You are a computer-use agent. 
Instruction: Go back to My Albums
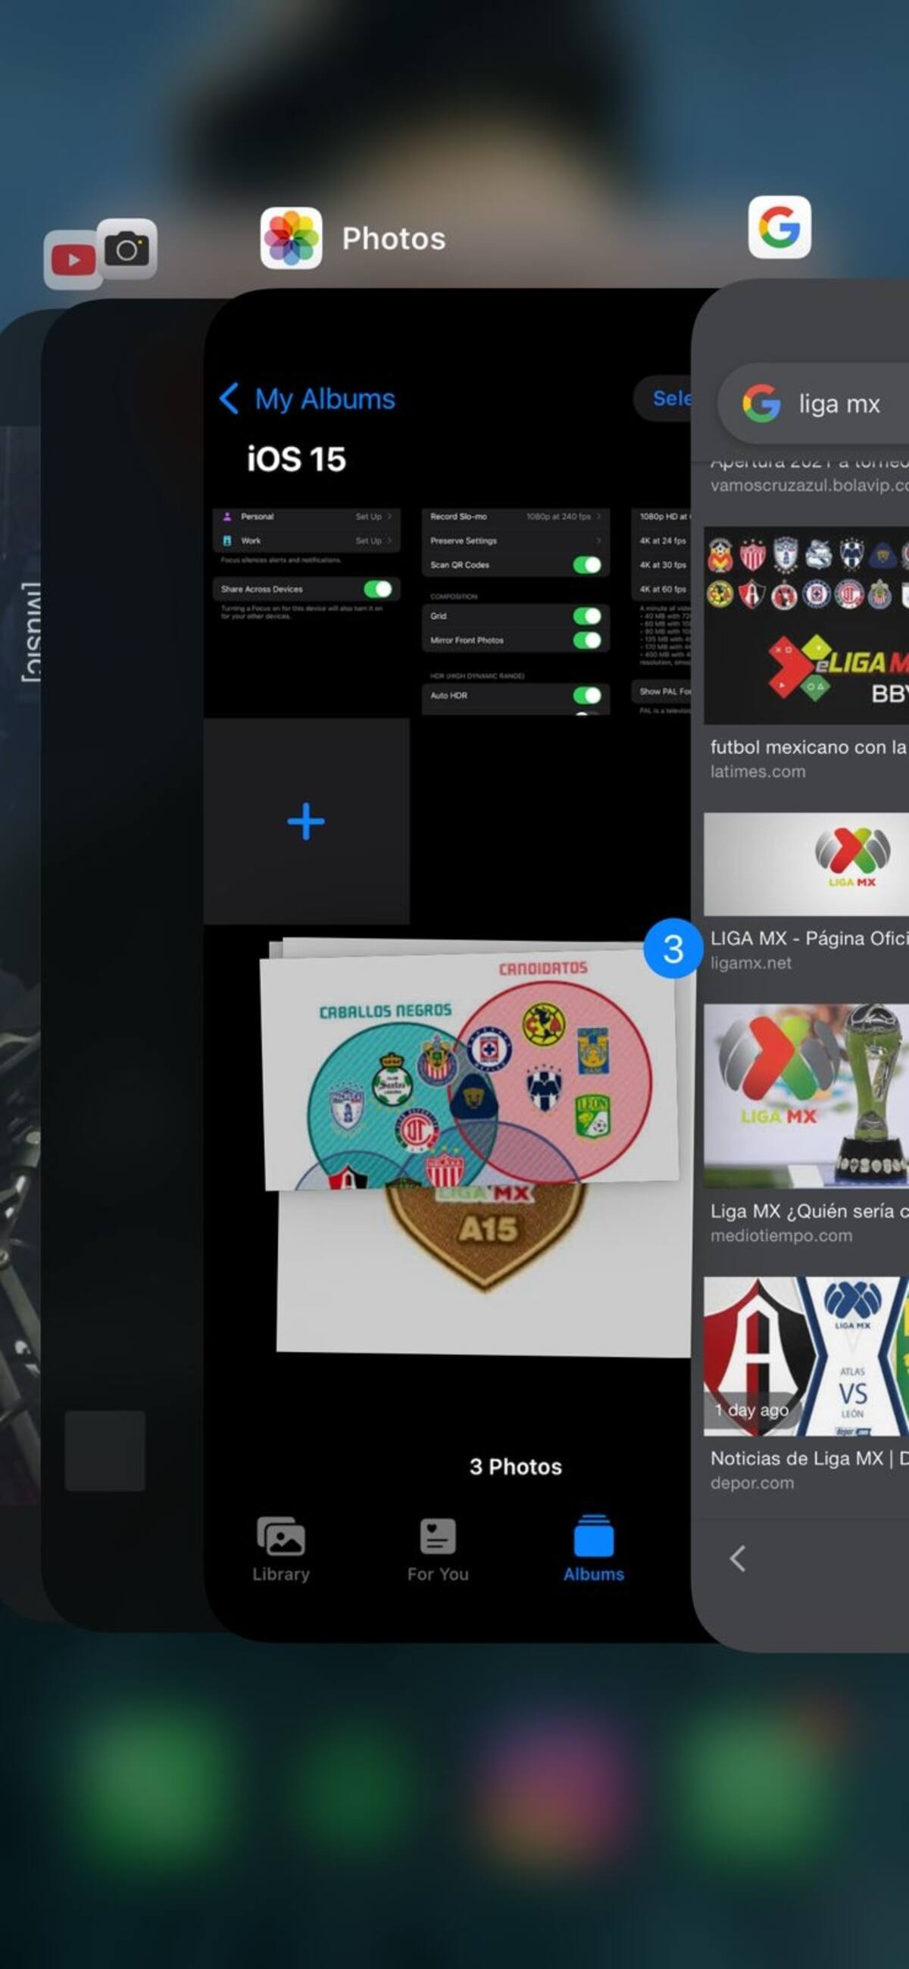[307, 399]
